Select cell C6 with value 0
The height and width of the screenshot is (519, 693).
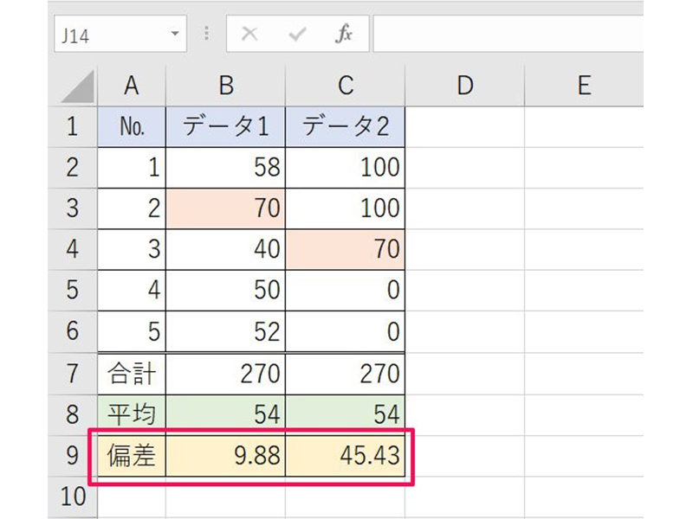[x=345, y=332]
